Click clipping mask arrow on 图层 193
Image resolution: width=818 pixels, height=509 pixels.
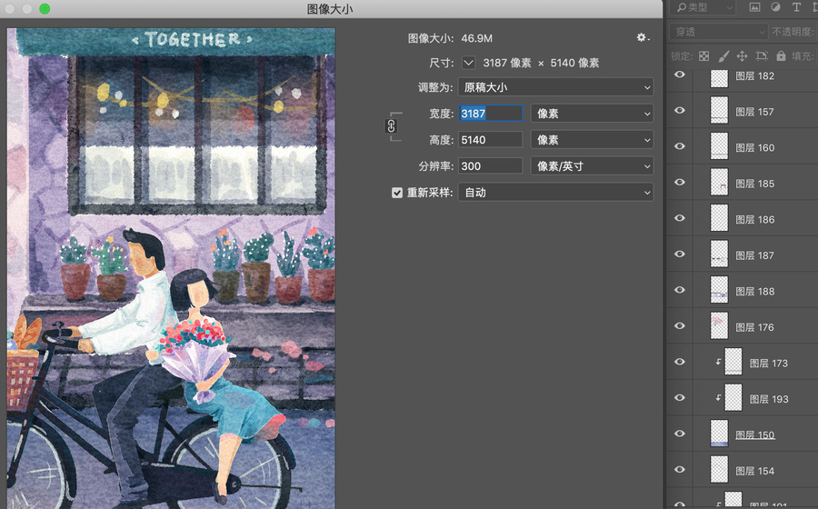pos(718,397)
